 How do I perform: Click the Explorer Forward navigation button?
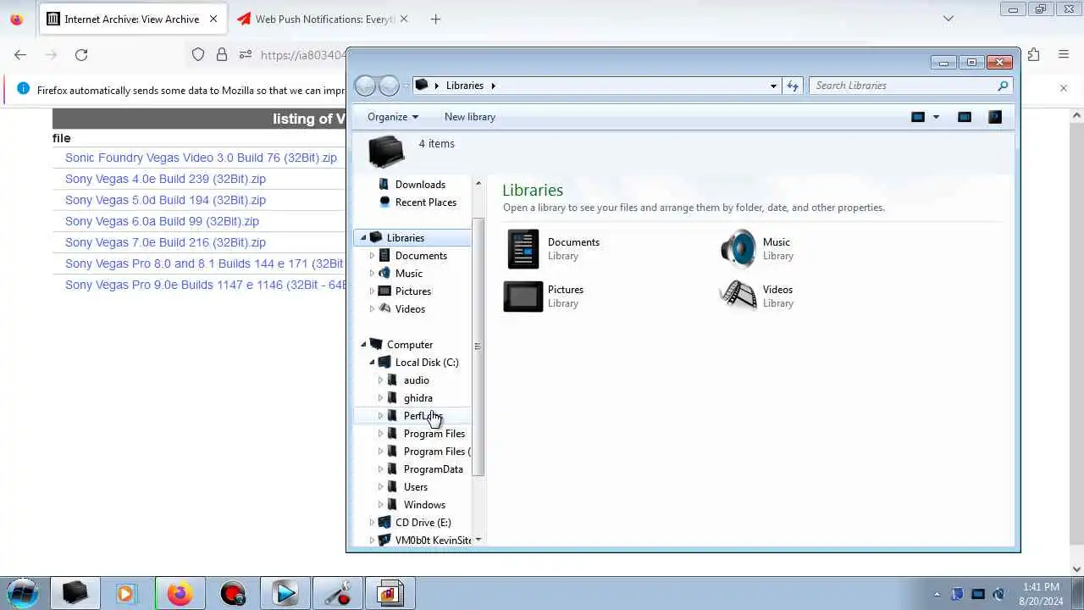[x=389, y=86]
